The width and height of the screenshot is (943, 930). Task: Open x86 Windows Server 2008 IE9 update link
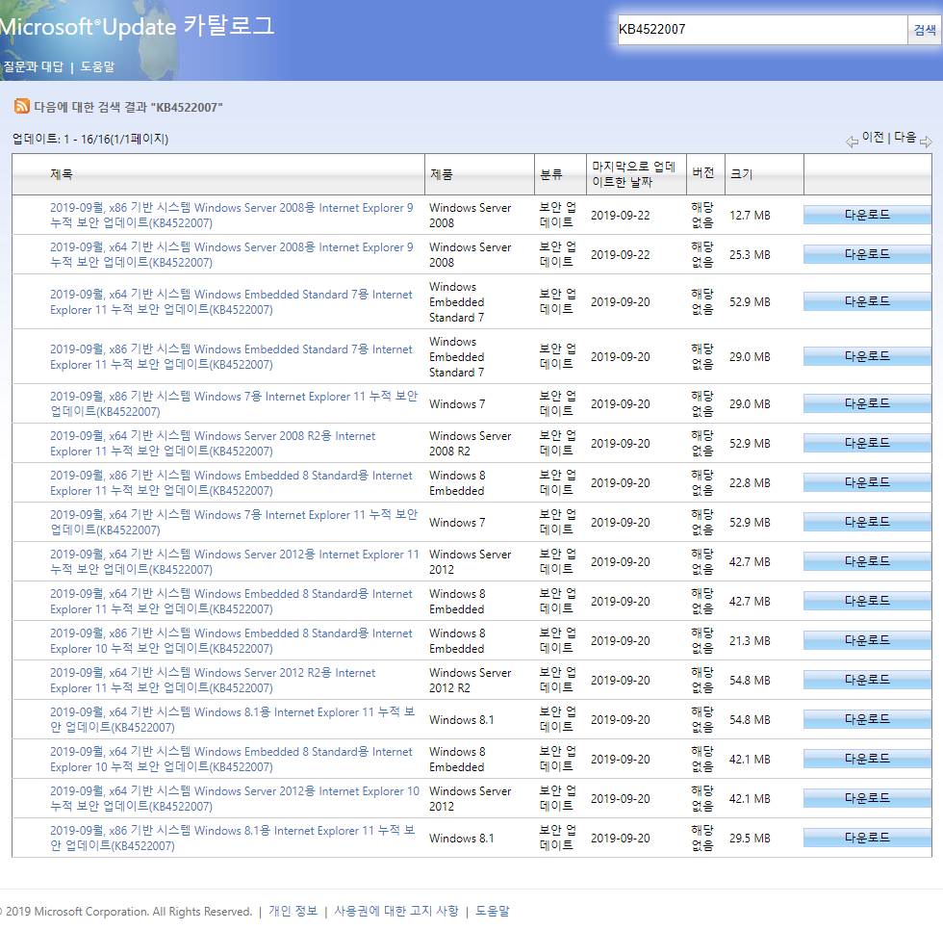232,215
